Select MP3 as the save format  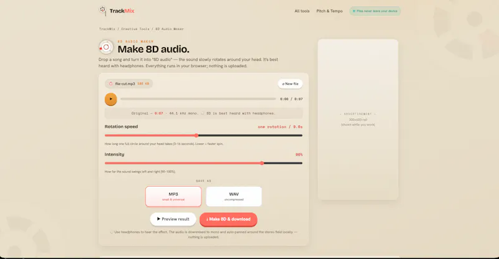click(173, 196)
